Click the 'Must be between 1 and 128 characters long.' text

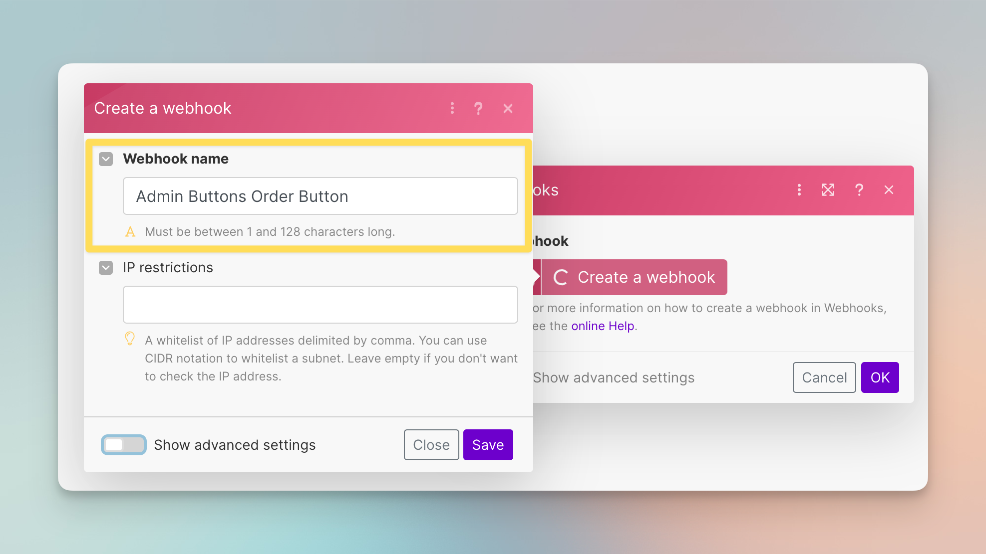point(270,232)
